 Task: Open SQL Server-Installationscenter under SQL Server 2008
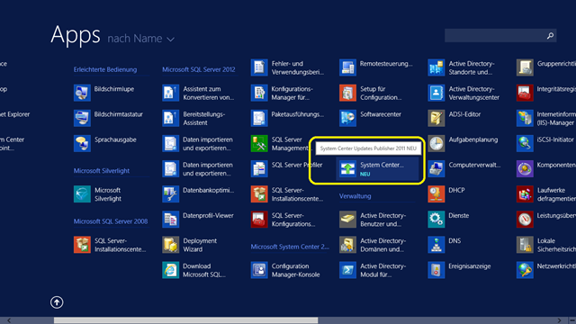[x=82, y=245]
